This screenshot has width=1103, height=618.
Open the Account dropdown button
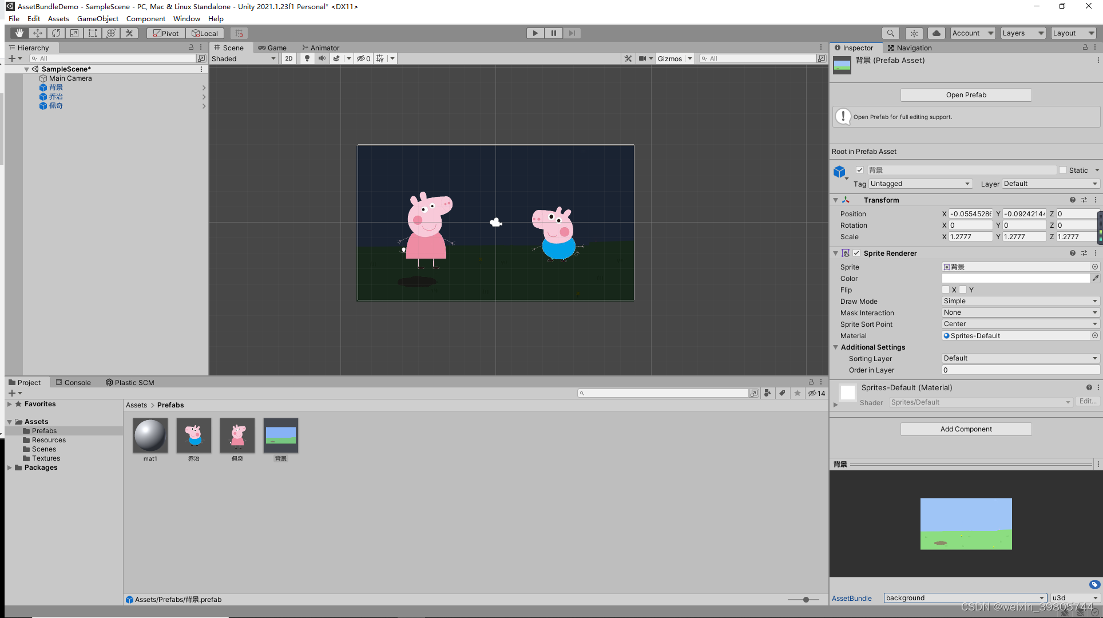[x=973, y=33]
